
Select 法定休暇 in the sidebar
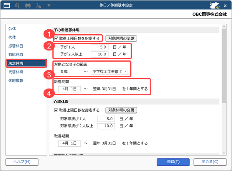[26, 63]
